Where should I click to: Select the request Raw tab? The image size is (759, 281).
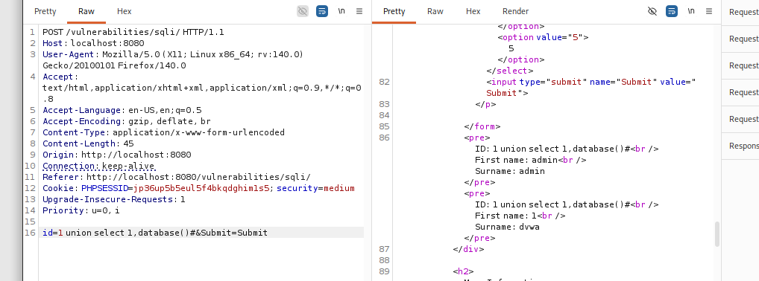click(x=86, y=11)
